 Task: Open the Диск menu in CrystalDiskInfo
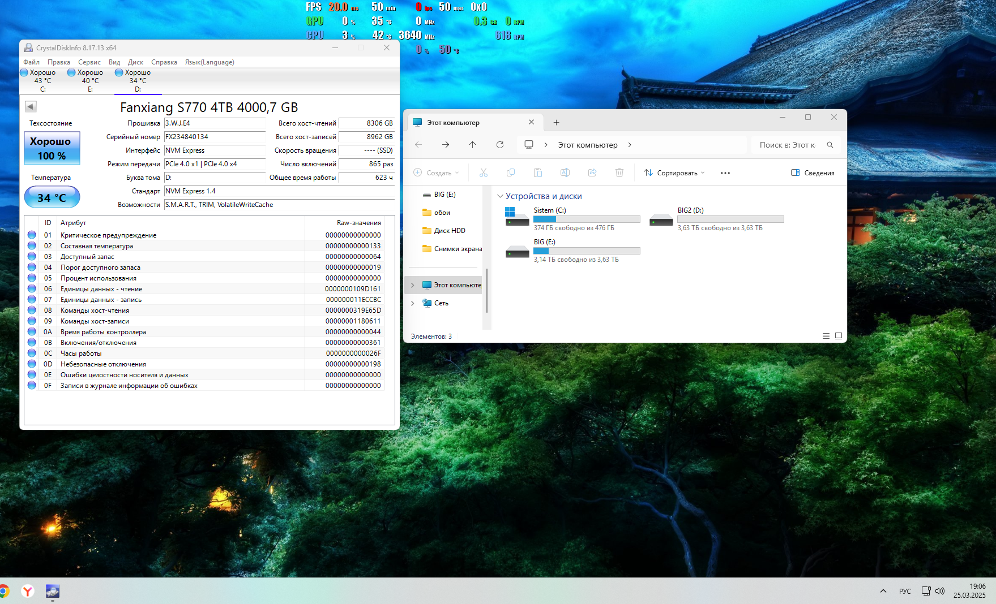pos(135,62)
